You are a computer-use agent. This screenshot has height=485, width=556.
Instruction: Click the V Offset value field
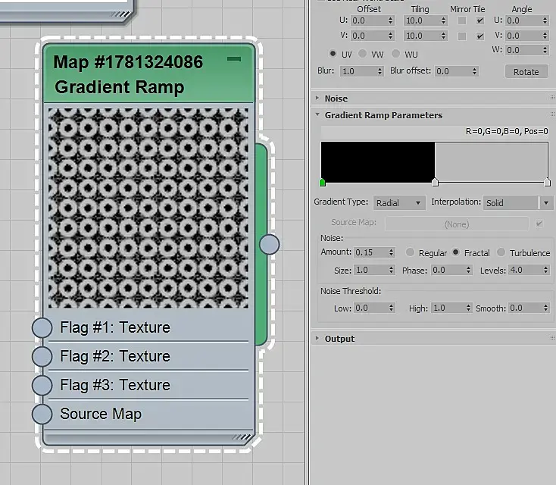coord(369,36)
